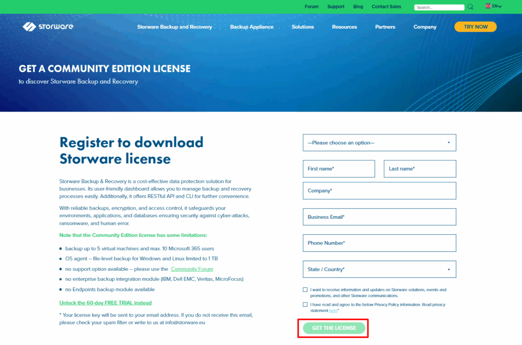Select the Backup Appliance menu item
Screen dimensions: 522x345
(x=252, y=27)
